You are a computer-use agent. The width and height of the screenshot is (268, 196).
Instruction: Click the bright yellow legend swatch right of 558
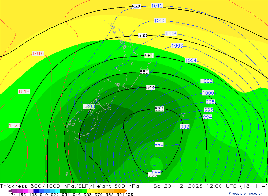pyautogui.click(x=90, y=191)
